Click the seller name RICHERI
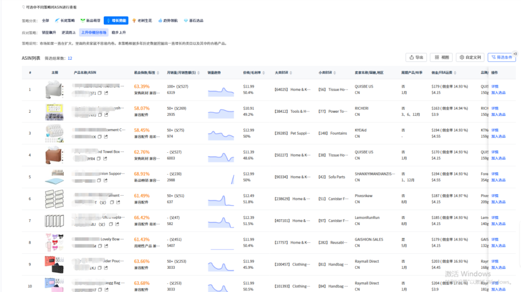 (x=361, y=108)
